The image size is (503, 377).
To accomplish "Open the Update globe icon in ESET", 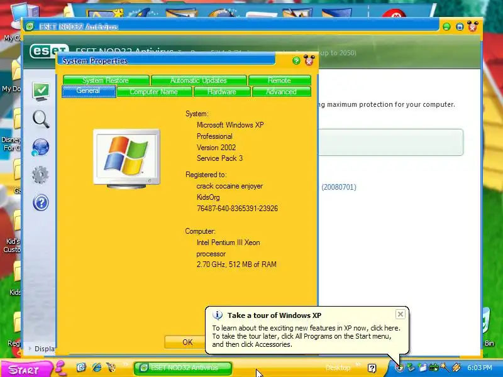I will click(40, 147).
